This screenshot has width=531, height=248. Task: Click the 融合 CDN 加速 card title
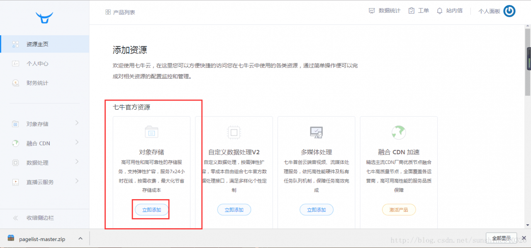[x=399, y=152]
